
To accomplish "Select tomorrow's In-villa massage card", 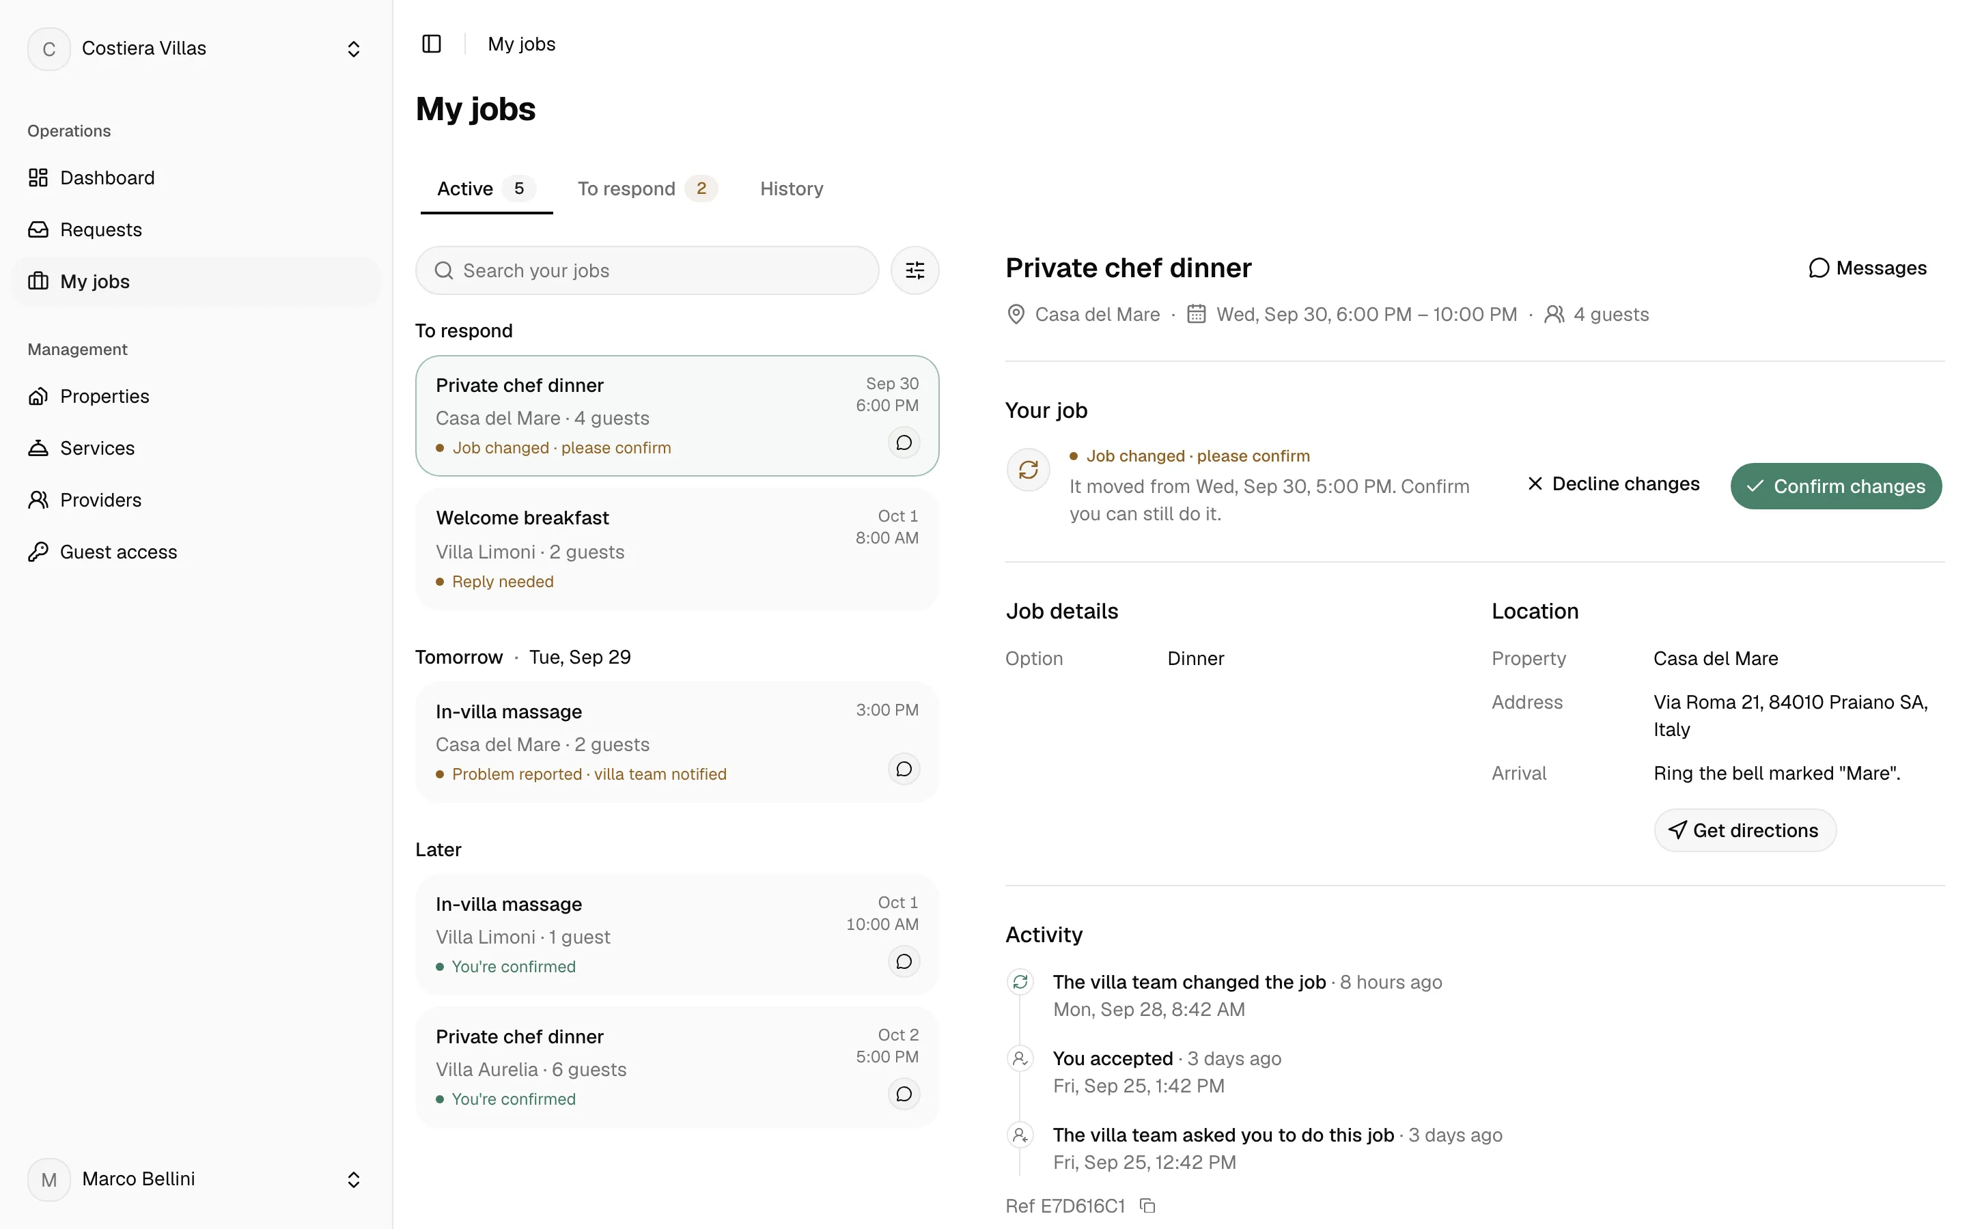I will click(677, 742).
